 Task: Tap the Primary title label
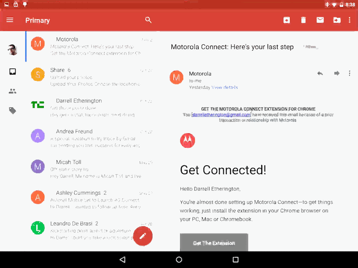(38, 21)
